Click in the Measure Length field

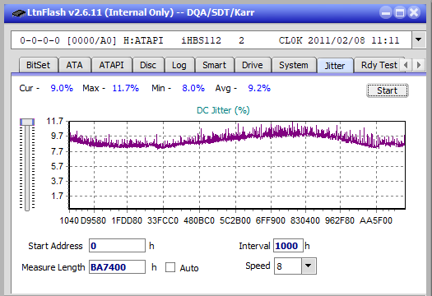(x=117, y=267)
